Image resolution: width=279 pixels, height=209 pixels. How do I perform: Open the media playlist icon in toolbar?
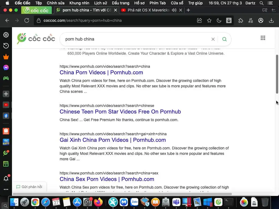(251, 20)
